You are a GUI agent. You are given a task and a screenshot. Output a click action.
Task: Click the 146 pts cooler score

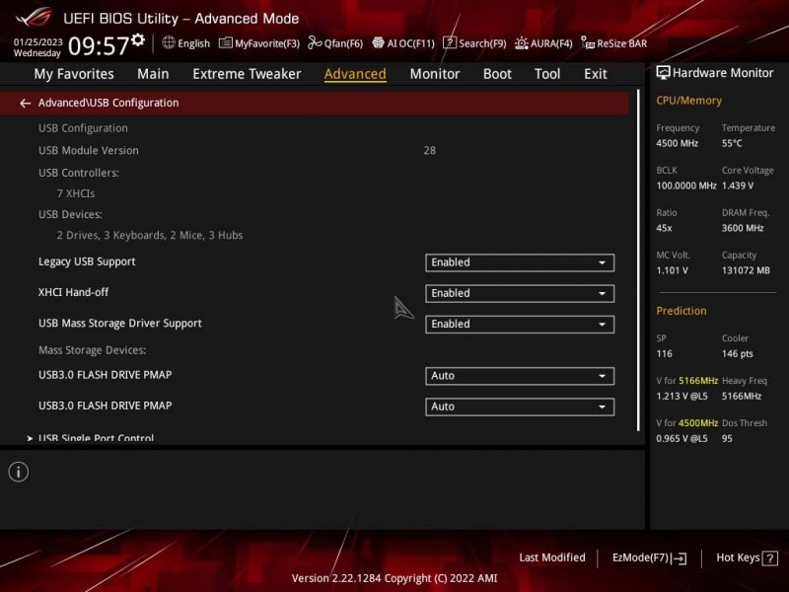coord(737,354)
